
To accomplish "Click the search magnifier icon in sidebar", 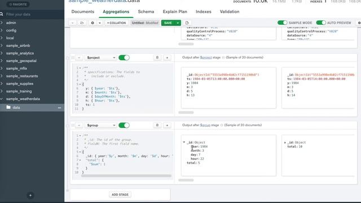I will [x=2, y=14].
